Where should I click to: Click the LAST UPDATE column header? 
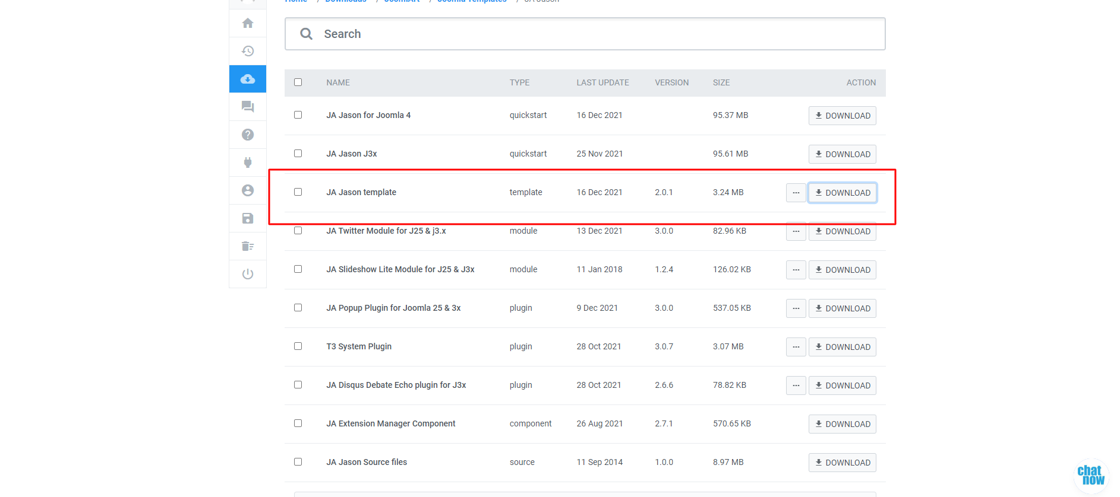[602, 82]
